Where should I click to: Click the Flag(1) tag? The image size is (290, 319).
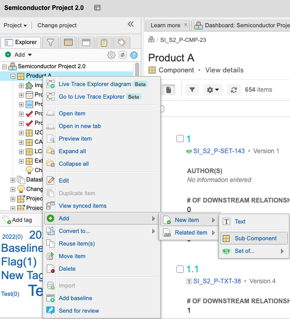[19, 262]
